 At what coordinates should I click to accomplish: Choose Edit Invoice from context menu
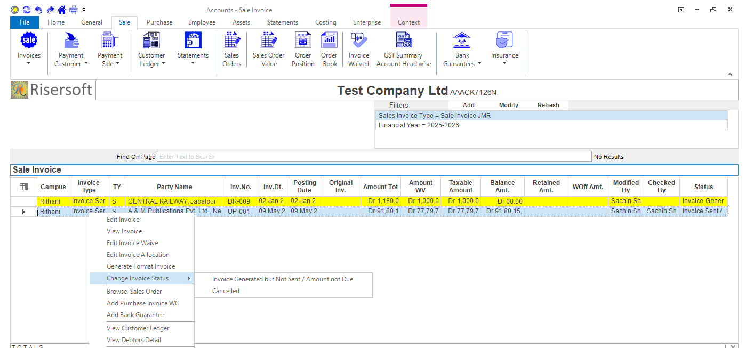pyautogui.click(x=123, y=220)
